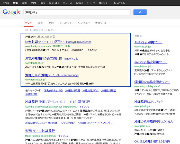Click related keyword 沖縄旅行服装
Screen dimensions: 180x144
109,91
